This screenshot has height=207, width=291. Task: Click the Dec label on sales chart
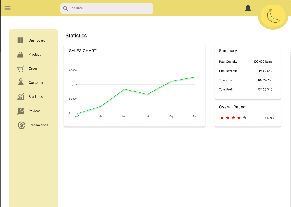[195, 116]
